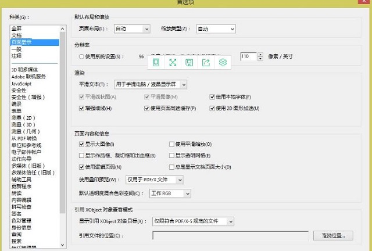The height and width of the screenshot is (251, 372).
Task: Open the 页面布局 dropdown
Action: 130,28
